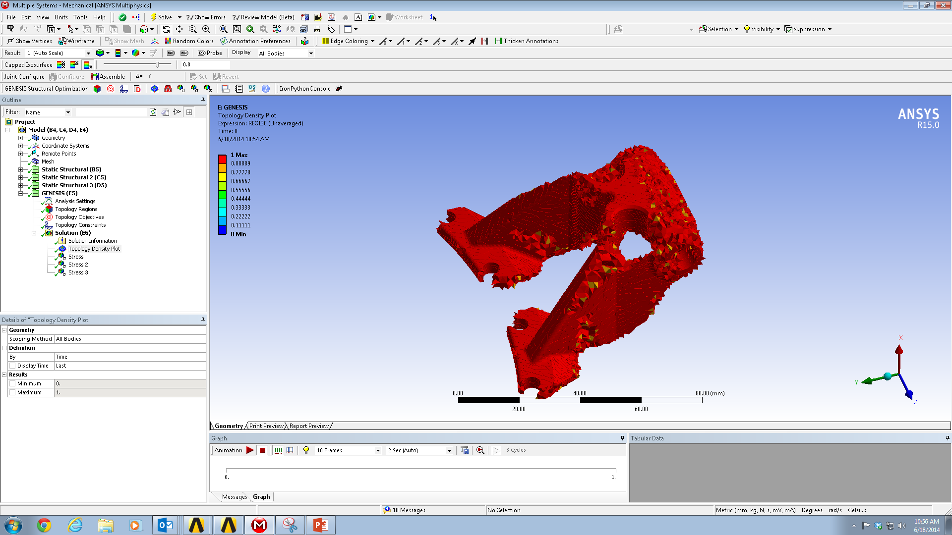The image size is (952, 535).
Task: Collapse the Solution (E6) tree node
Action: [34, 233]
